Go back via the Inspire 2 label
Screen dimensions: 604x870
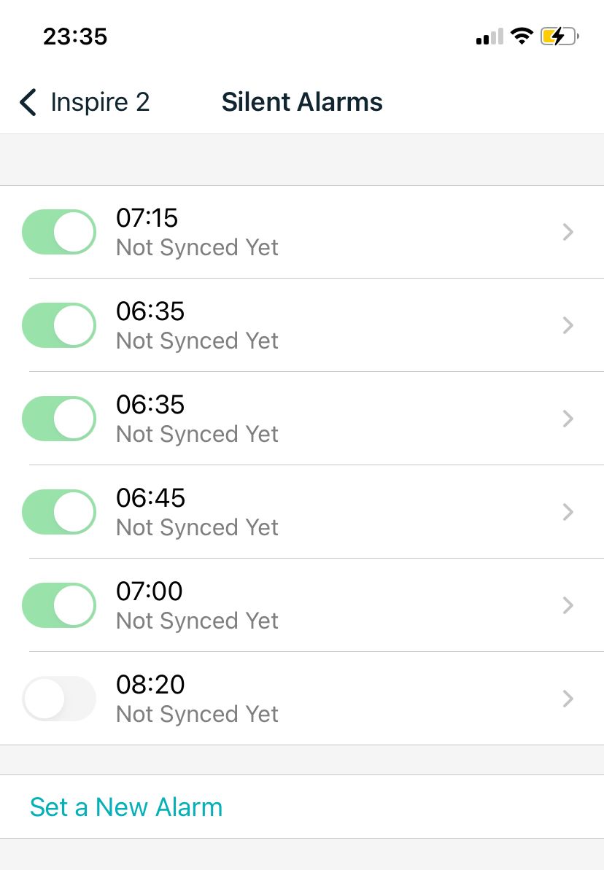coord(100,103)
